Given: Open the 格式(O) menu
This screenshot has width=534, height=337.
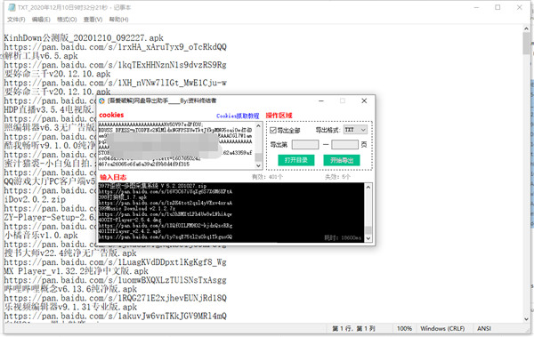Looking at the screenshot, I should click(67, 20).
